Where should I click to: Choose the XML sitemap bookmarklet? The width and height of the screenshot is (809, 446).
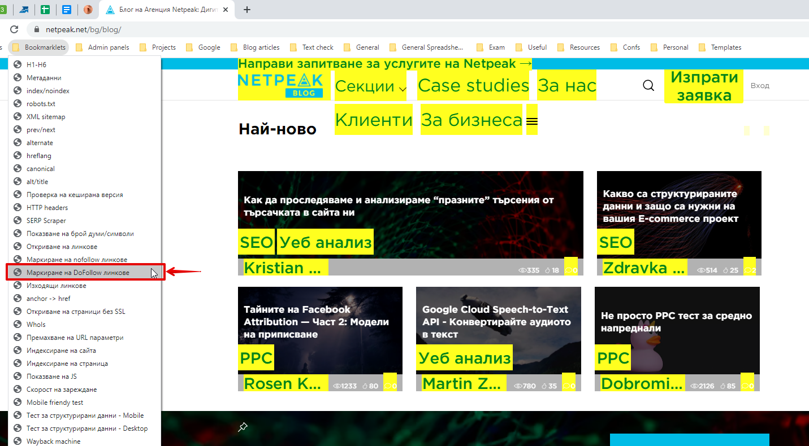[x=85, y=117]
